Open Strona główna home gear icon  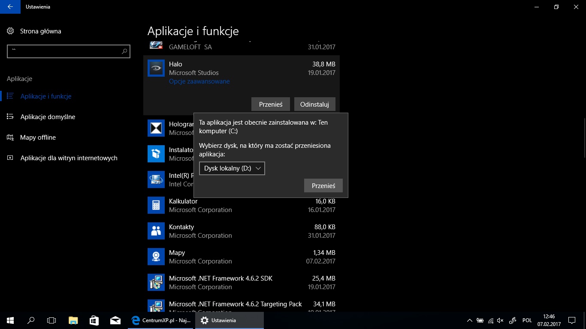click(11, 31)
